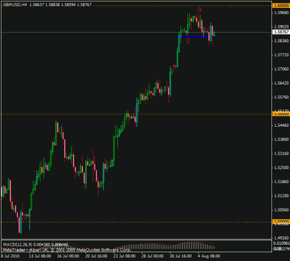Select the red up arrow below blue line
The width and height of the screenshot is (290, 261).
coord(188,41)
